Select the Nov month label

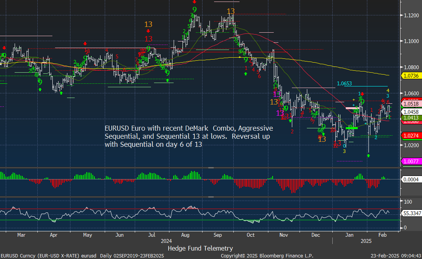[284, 235]
